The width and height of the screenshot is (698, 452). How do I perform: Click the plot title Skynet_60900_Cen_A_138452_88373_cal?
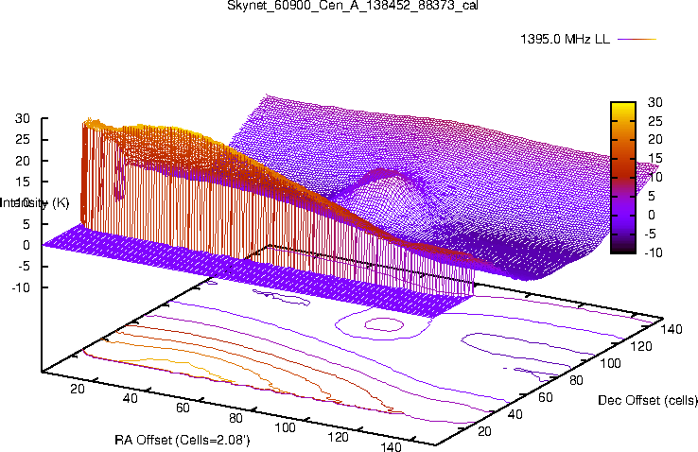click(353, 6)
